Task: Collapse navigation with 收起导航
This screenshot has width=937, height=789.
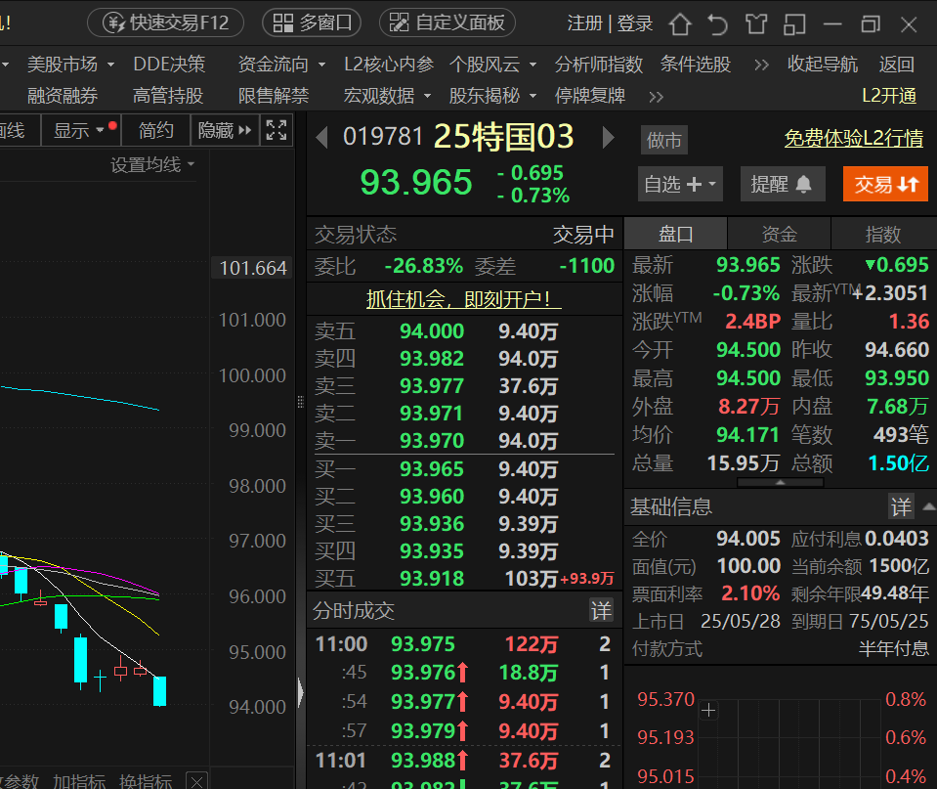Action: coord(822,65)
